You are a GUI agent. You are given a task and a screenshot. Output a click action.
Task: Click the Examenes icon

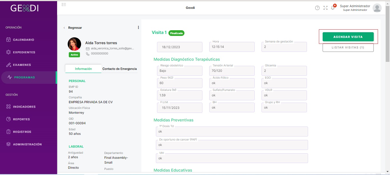[x=9, y=65]
